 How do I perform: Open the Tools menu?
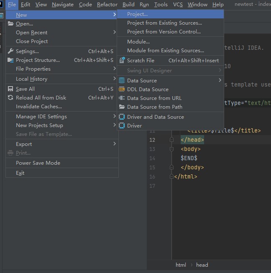pyautogui.click(x=161, y=5)
